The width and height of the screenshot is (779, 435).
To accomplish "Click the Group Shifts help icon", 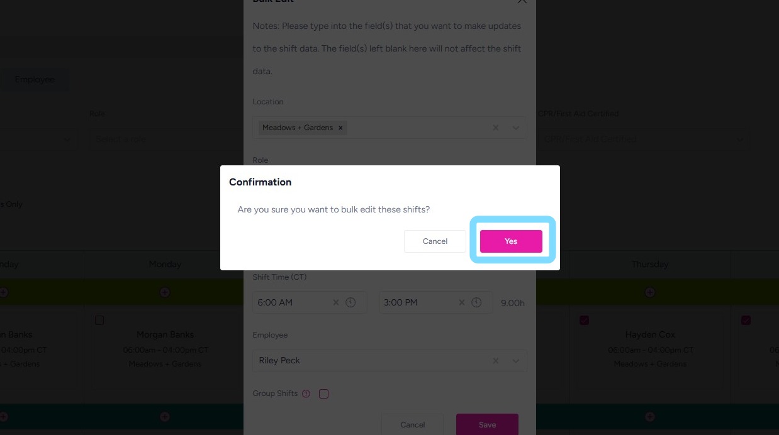I will click(x=306, y=394).
